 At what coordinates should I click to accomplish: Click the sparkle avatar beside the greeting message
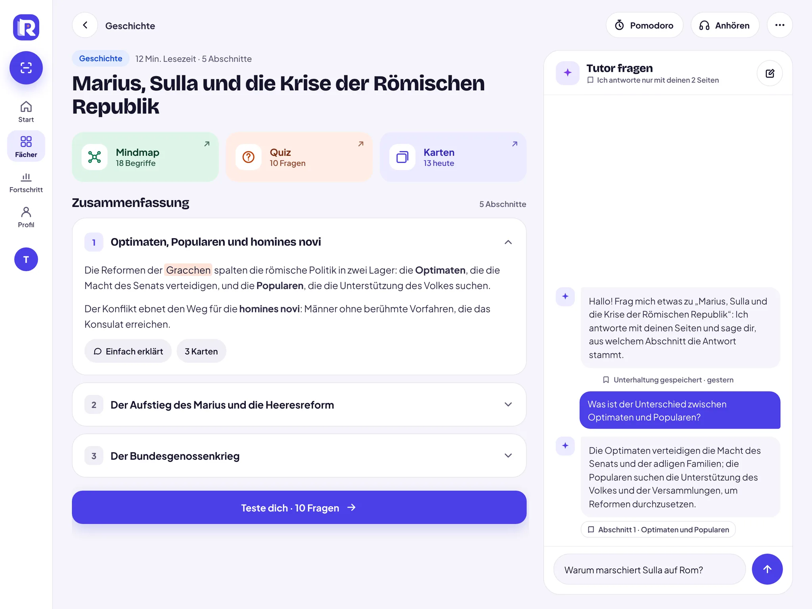(565, 297)
